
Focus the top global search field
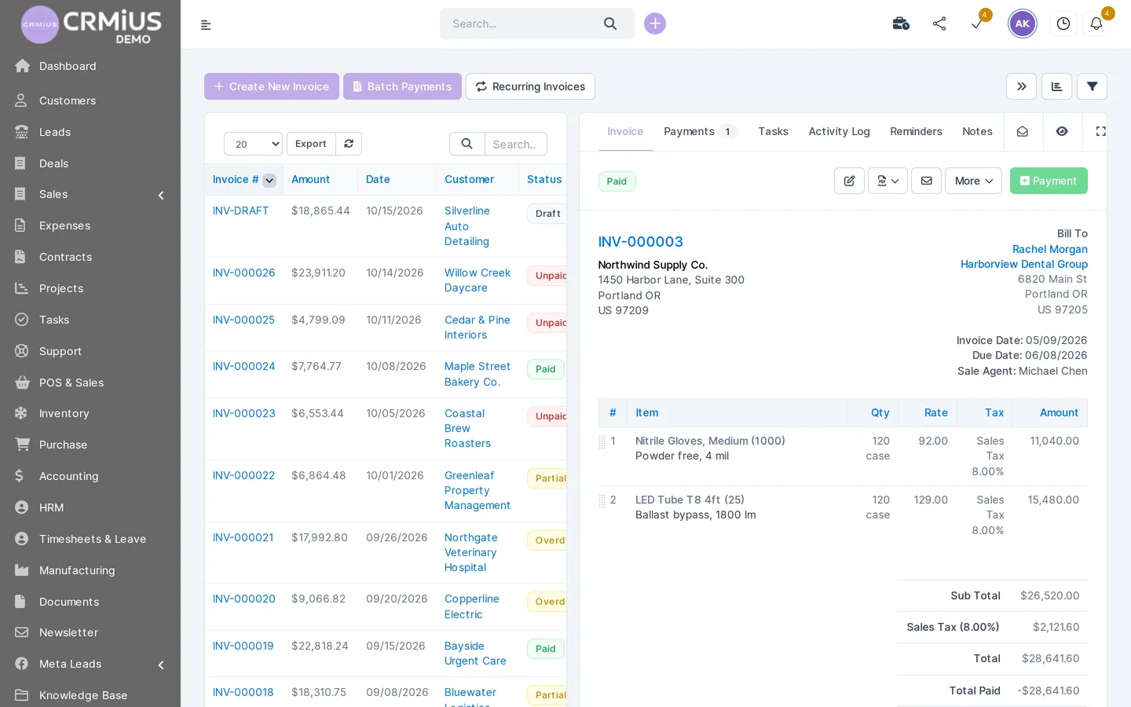(x=522, y=24)
